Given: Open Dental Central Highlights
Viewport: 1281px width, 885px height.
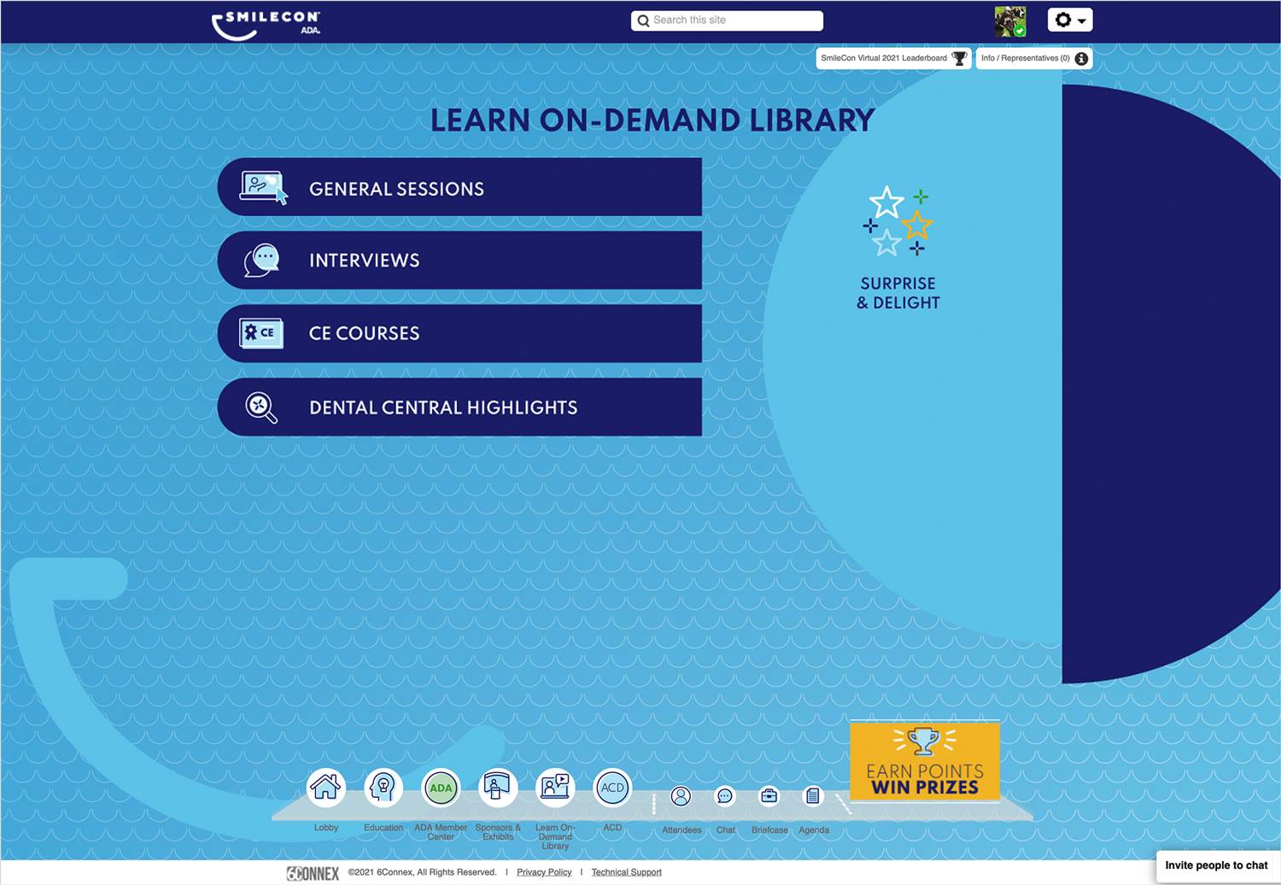Looking at the screenshot, I should pyautogui.click(x=459, y=407).
